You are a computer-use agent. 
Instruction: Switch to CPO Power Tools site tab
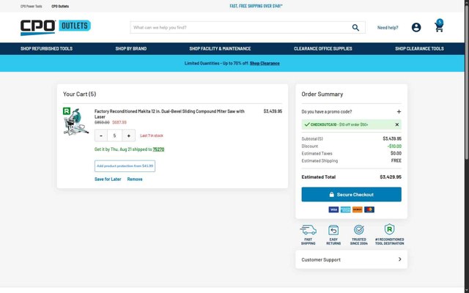(31, 7)
